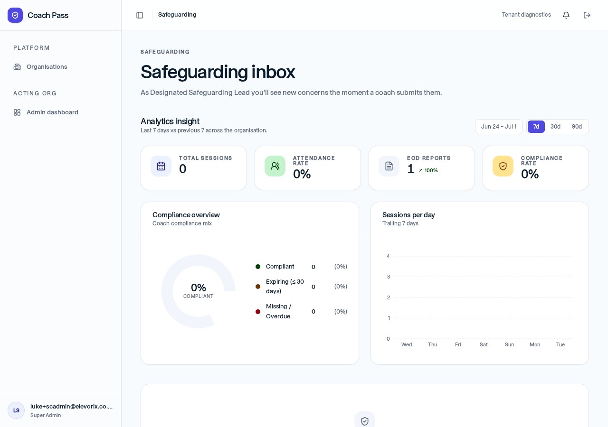Click the user account email in sidebar
Viewport: 608px width, 427px height.
point(72,406)
